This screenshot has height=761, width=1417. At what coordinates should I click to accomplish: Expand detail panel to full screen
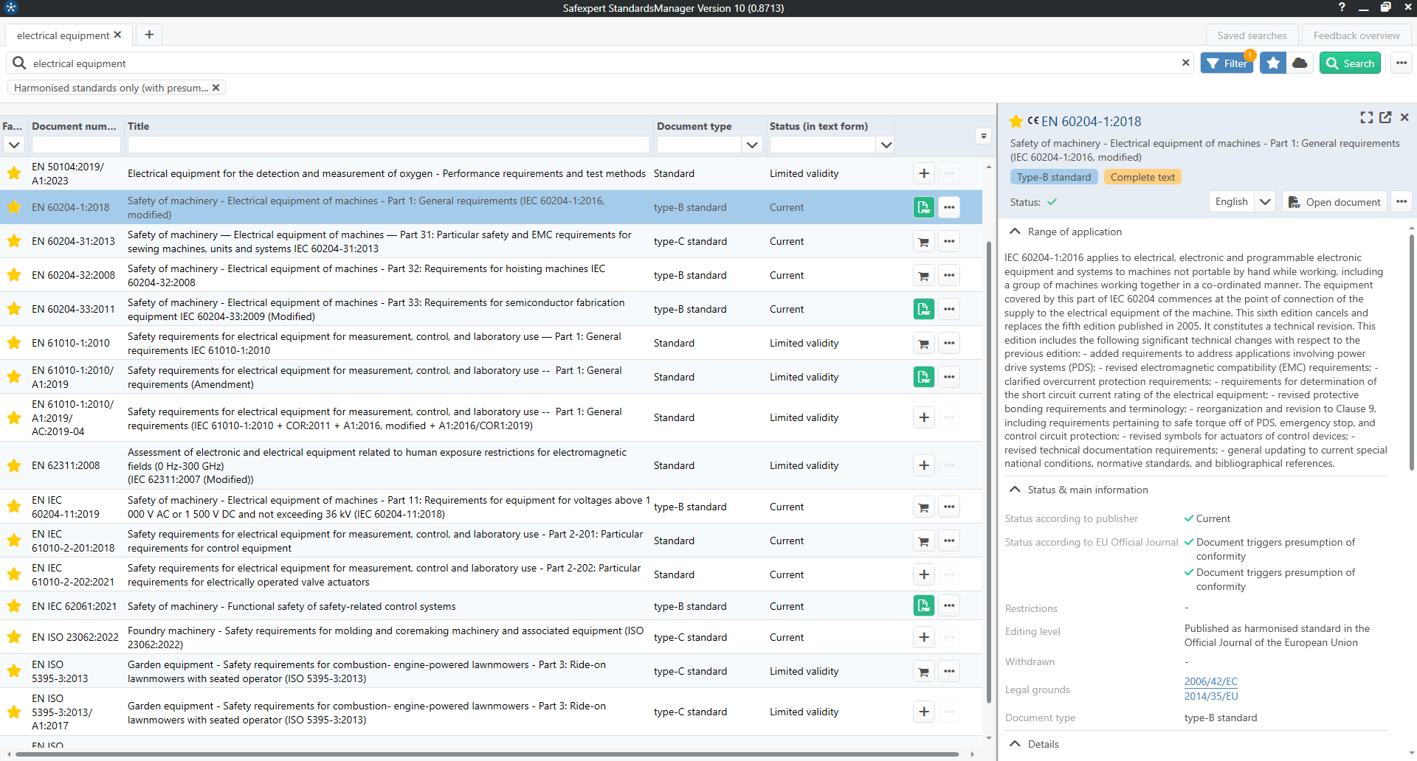pos(1367,118)
